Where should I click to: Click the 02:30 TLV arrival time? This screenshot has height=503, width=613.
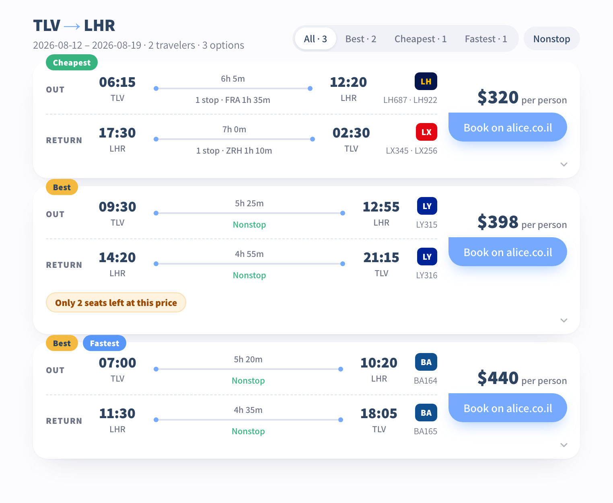coord(351,140)
